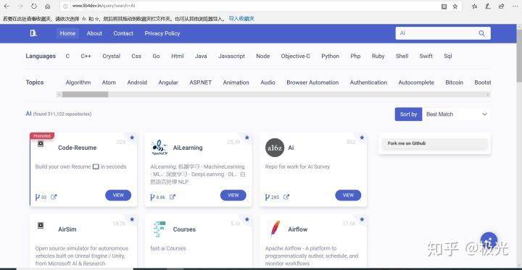Select the Angular topic
This screenshot has height=270, width=522.
(168, 83)
